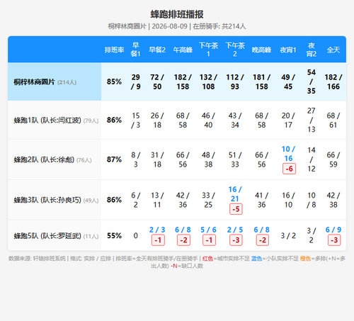Viewport: 354px width, 321px height.
Task: Click the 33 / 25 cell of 蜂跑3队
Action: tap(208, 200)
